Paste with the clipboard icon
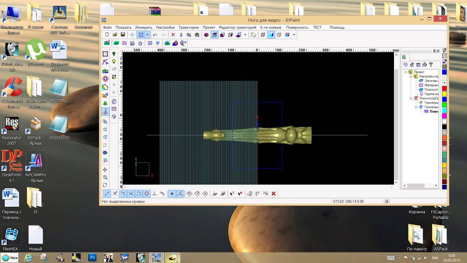This screenshot has width=467, height=263. point(197,35)
